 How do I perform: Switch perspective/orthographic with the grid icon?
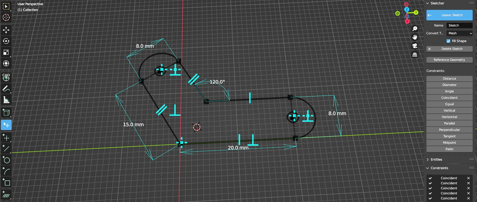coord(415,55)
